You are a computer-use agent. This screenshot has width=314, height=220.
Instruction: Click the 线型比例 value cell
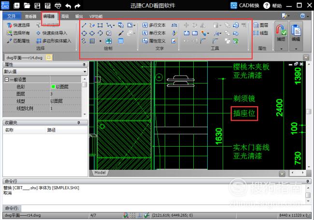click(x=66, y=109)
